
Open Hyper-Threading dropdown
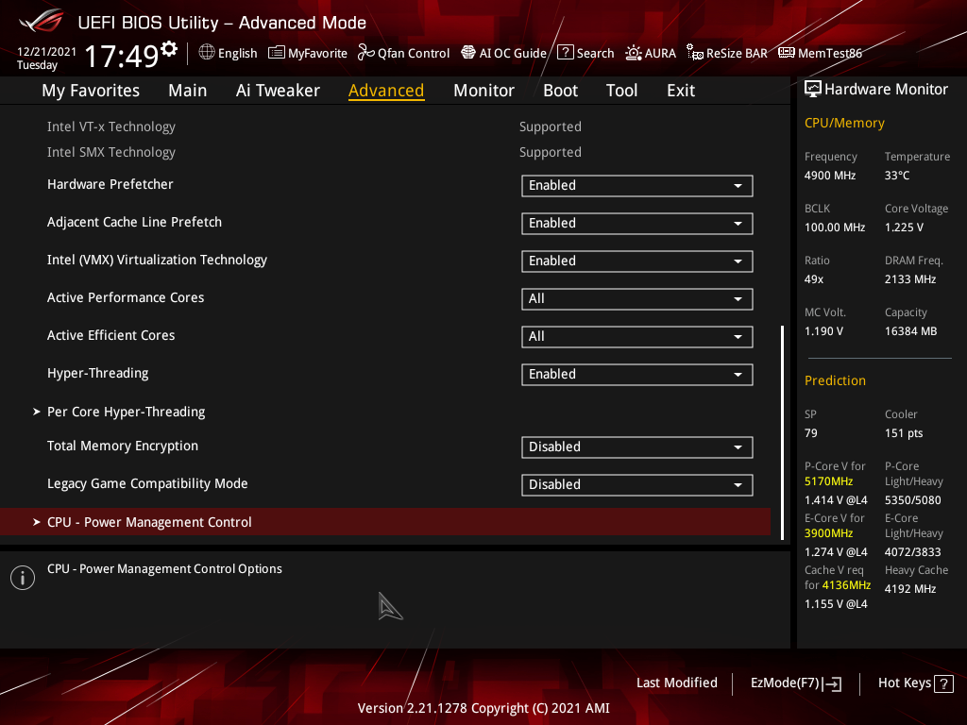pos(637,374)
